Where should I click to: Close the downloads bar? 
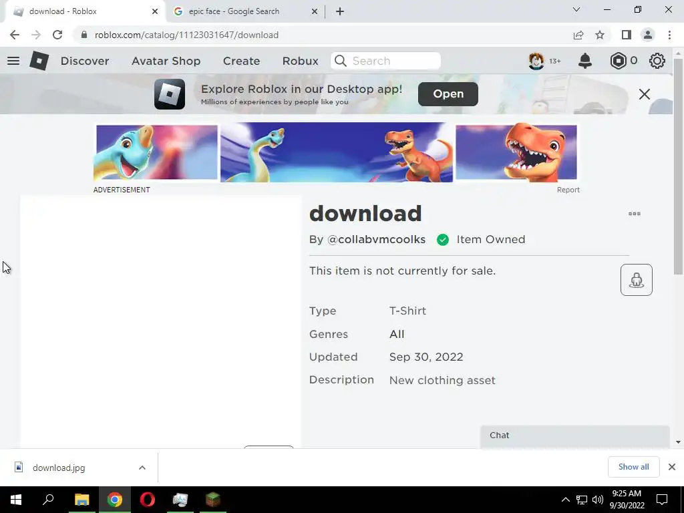[672, 467]
